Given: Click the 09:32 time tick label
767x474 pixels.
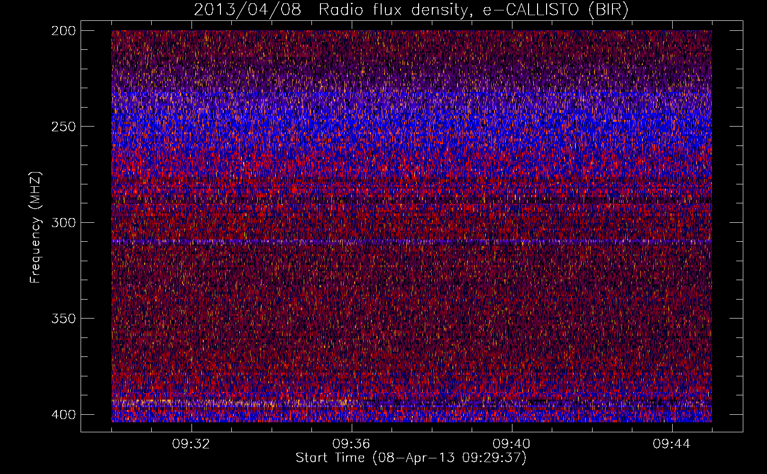Looking at the screenshot, I should coord(191,444).
